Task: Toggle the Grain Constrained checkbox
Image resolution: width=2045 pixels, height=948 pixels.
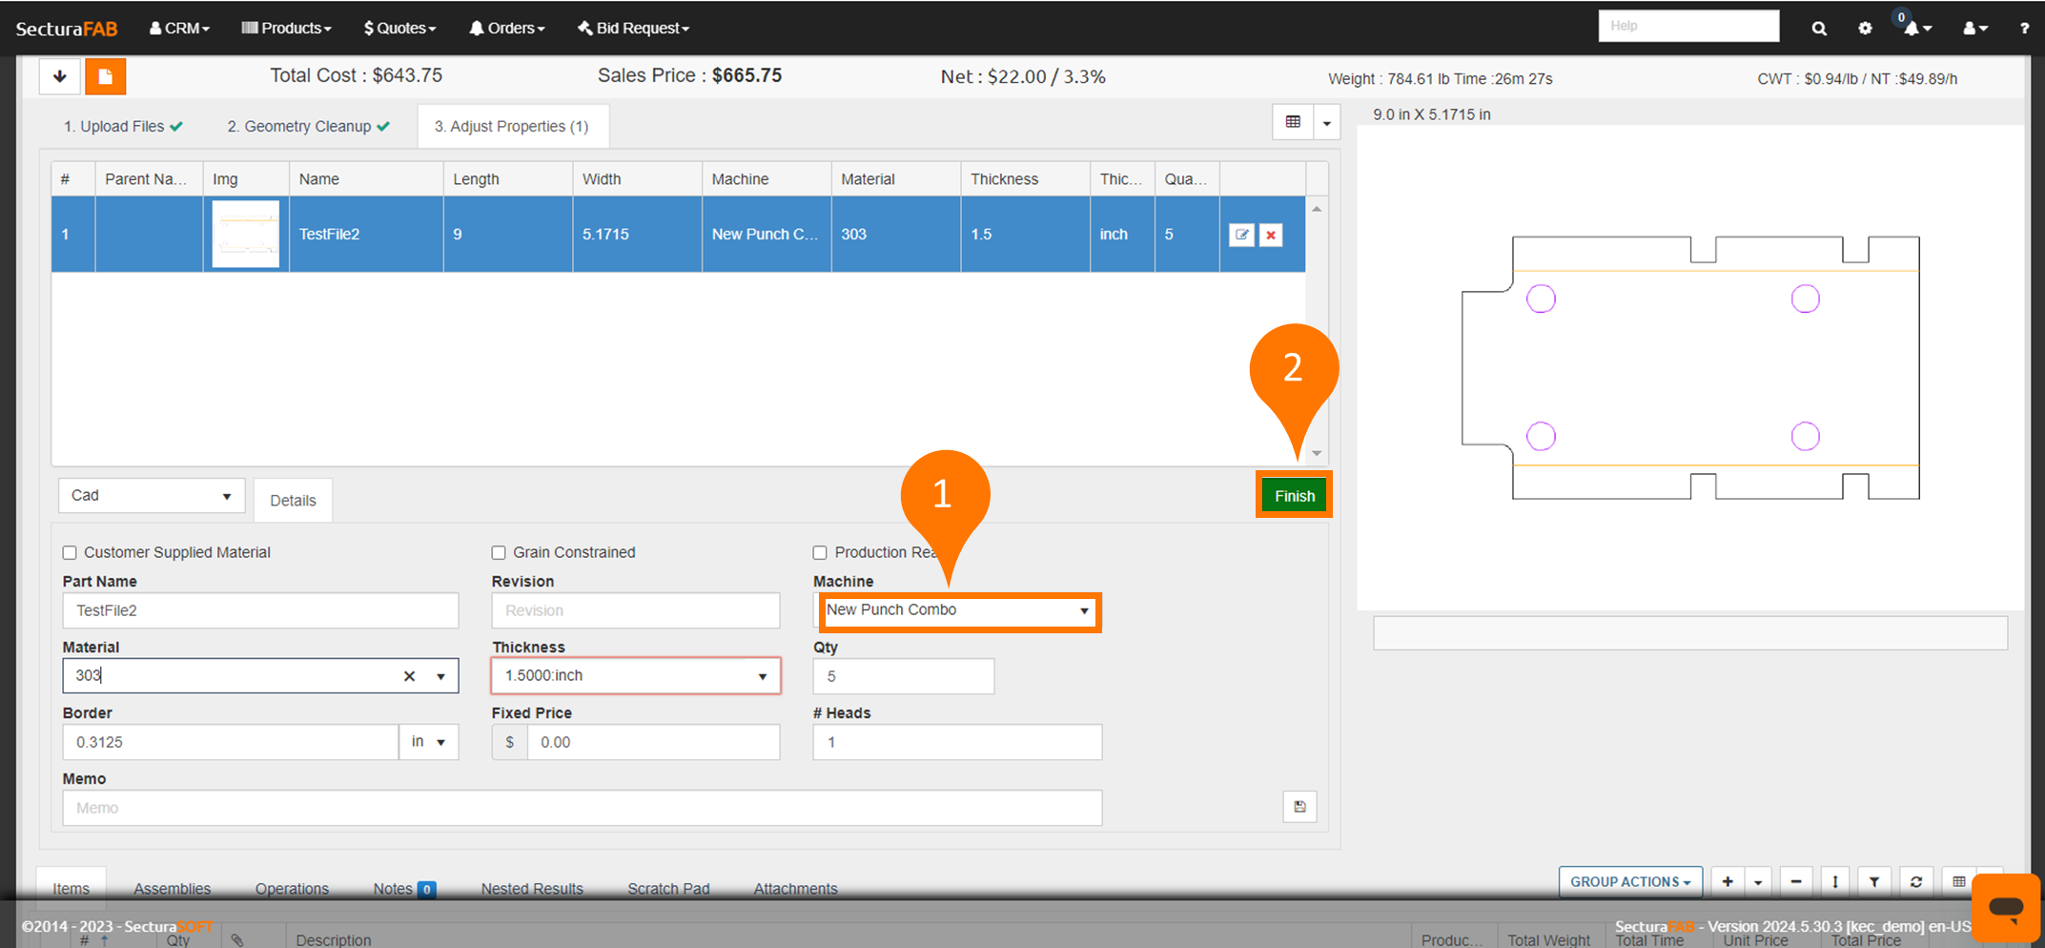Action: click(x=499, y=553)
